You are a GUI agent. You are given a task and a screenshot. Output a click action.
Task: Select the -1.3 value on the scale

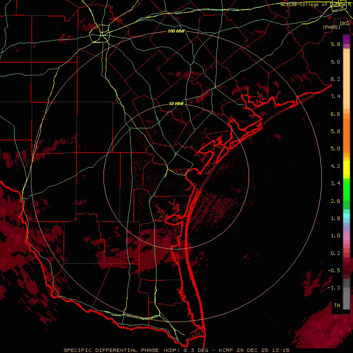334,288
